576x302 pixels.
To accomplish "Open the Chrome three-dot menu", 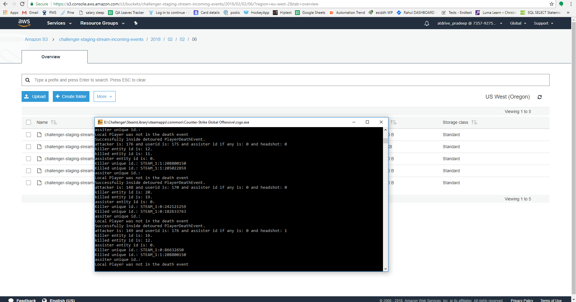I will tap(571, 4).
